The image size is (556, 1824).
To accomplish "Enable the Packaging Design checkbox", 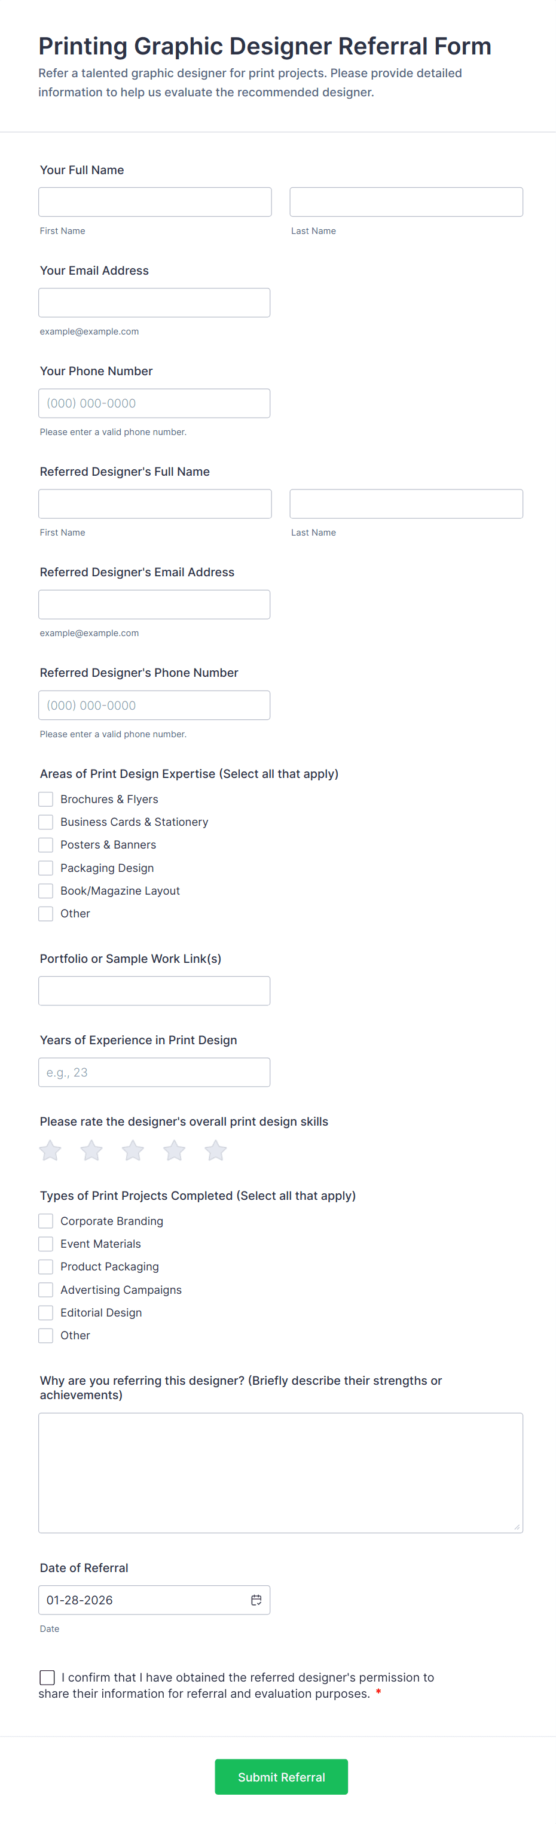I will pos(46,868).
